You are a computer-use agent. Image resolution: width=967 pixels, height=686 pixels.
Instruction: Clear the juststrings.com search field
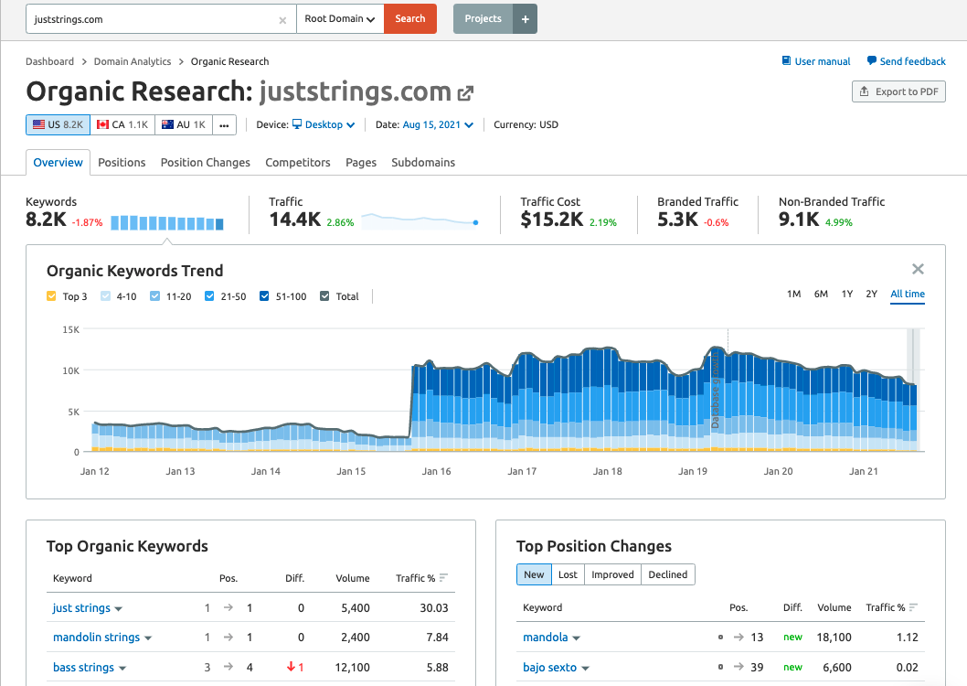tap(282, 20)
